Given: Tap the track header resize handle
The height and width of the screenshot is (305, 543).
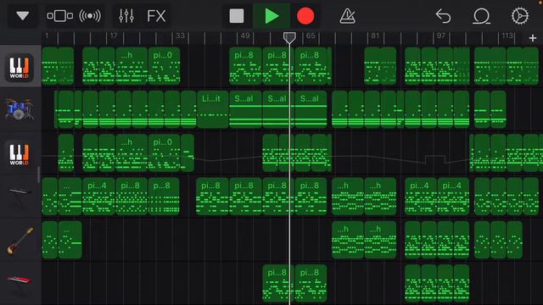Looking at the screenshot, I should tap(39, 175).
